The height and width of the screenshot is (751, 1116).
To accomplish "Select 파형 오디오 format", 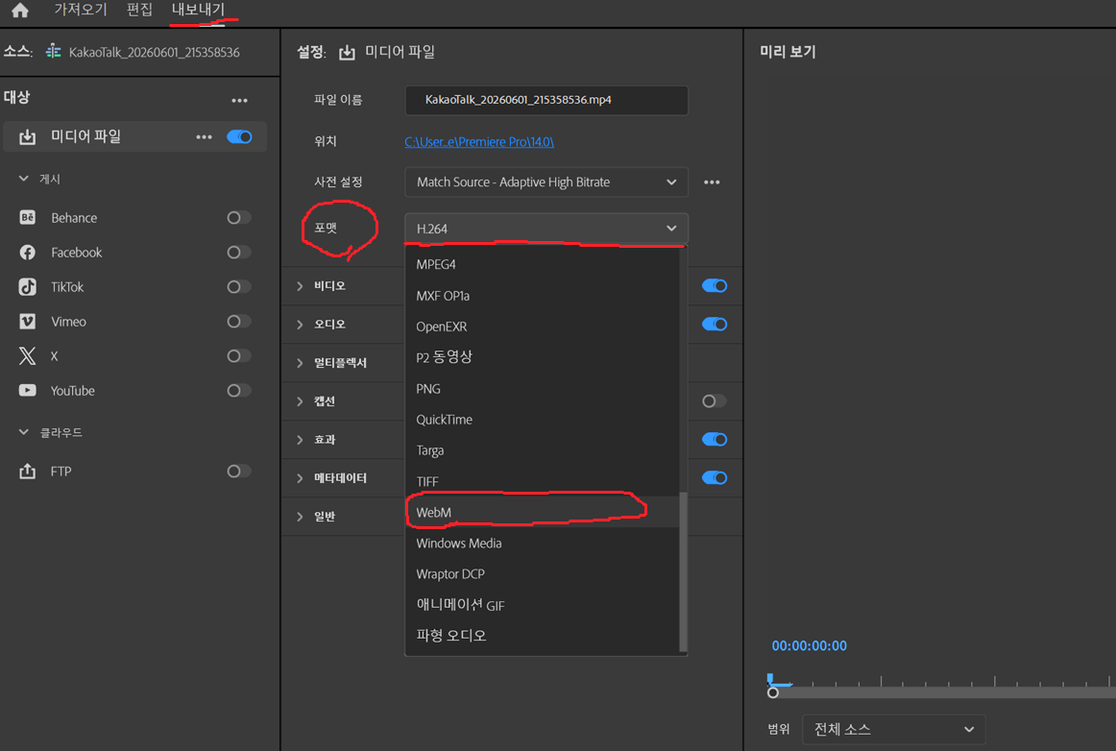I will tap(543, 636).
